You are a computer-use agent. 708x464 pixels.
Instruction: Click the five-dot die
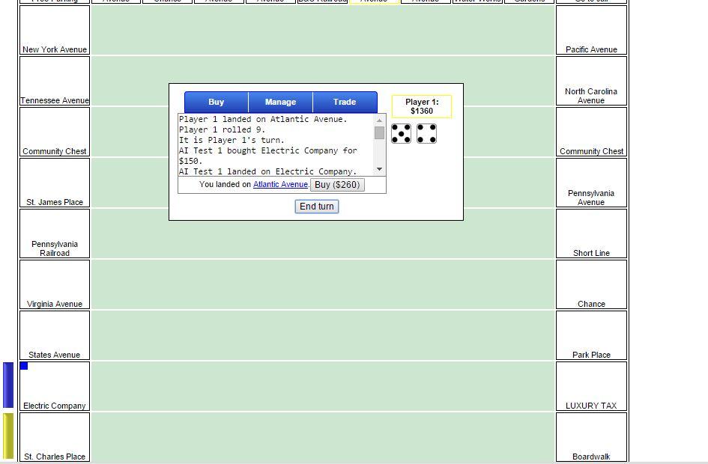(401, 133)
